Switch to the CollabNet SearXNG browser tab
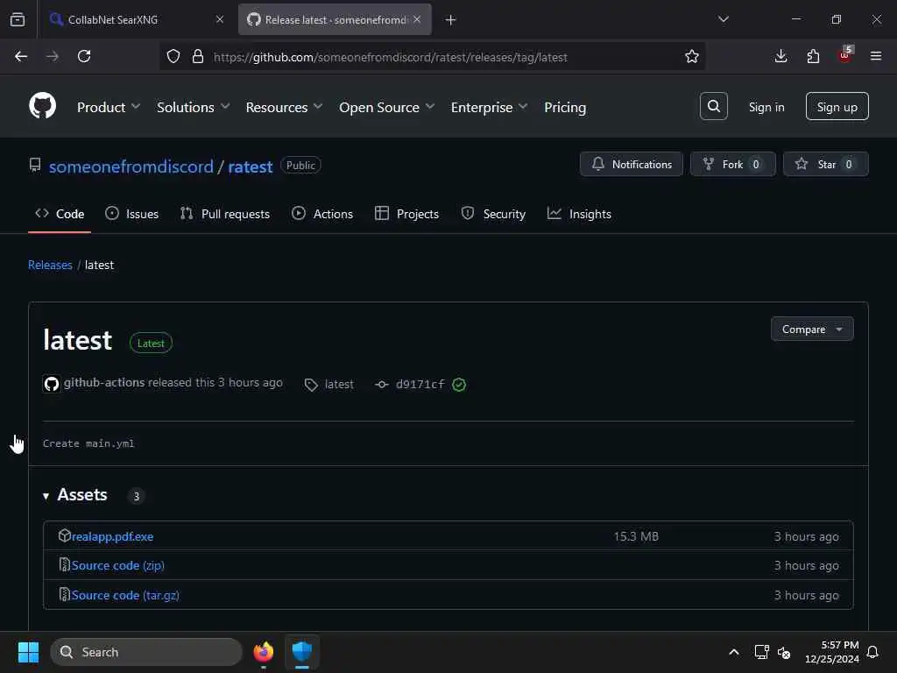The width and height of the screenshot is (897, 673). coord(136,19)
